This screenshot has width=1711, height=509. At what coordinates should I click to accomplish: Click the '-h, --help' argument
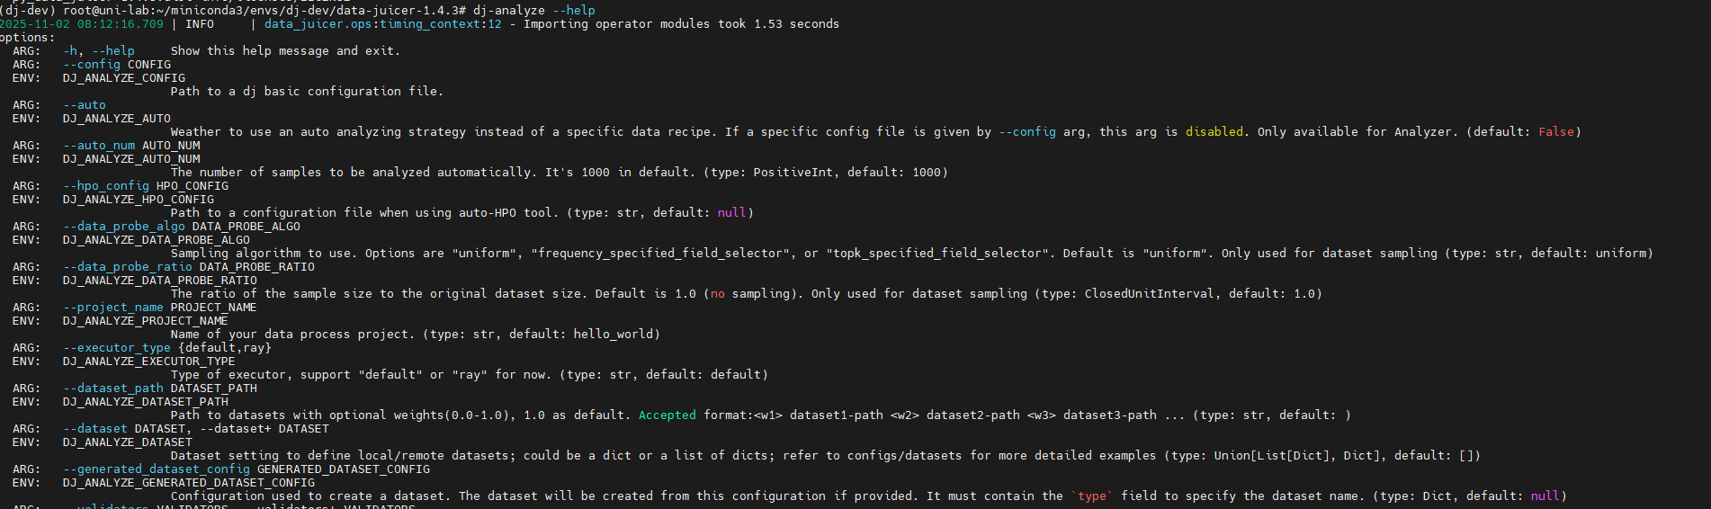tap(99, 50)
